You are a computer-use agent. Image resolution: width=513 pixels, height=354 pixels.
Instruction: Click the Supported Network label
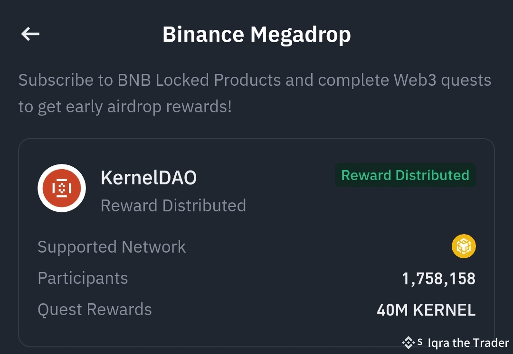pyautogui.click(x=112, y=247)
